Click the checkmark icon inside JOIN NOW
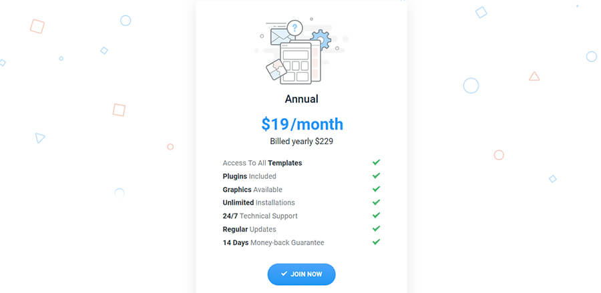Viewport: 601px width, 293px height. 284,274
